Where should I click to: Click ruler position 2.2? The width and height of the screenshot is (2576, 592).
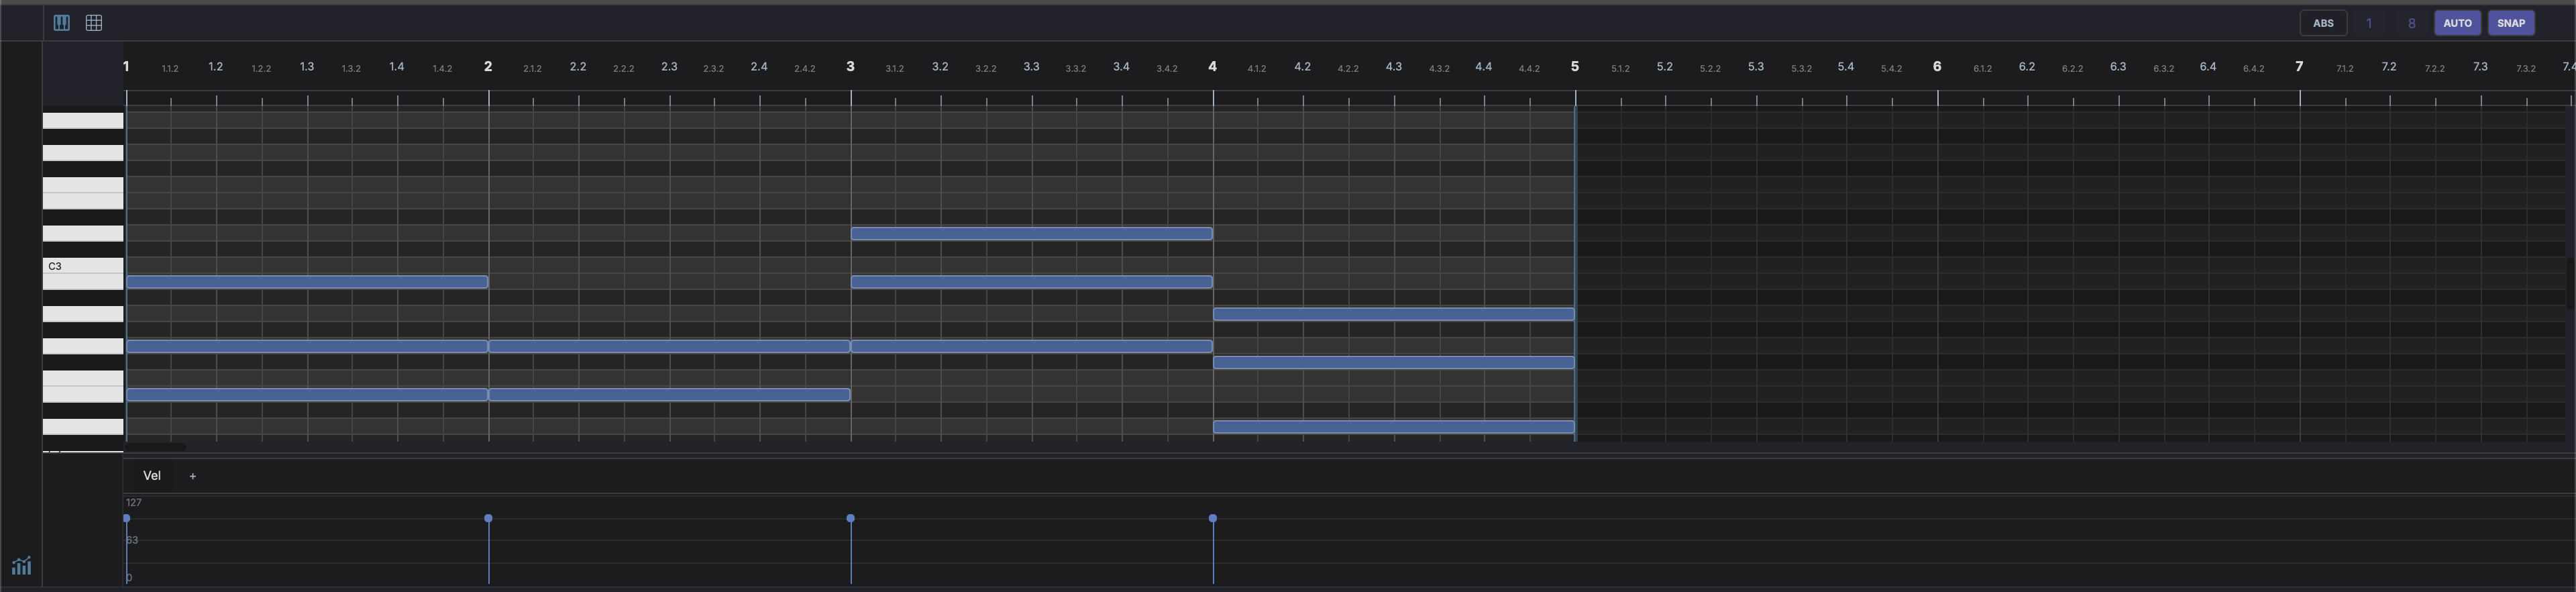click(578, 67)
